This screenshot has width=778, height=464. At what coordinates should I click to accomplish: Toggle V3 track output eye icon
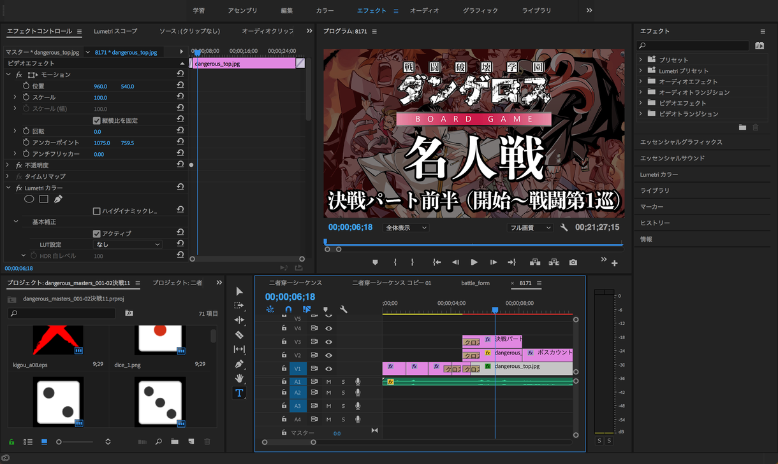click(x=329, y=342)
